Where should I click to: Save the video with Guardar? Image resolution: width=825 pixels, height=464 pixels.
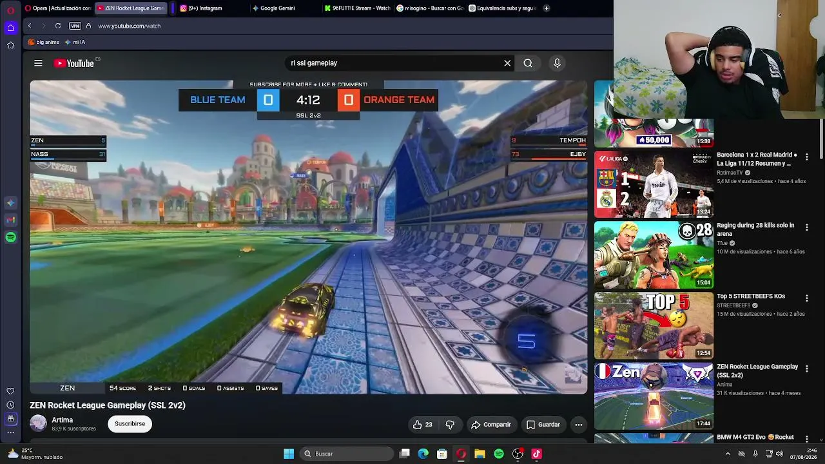point(543,425)
